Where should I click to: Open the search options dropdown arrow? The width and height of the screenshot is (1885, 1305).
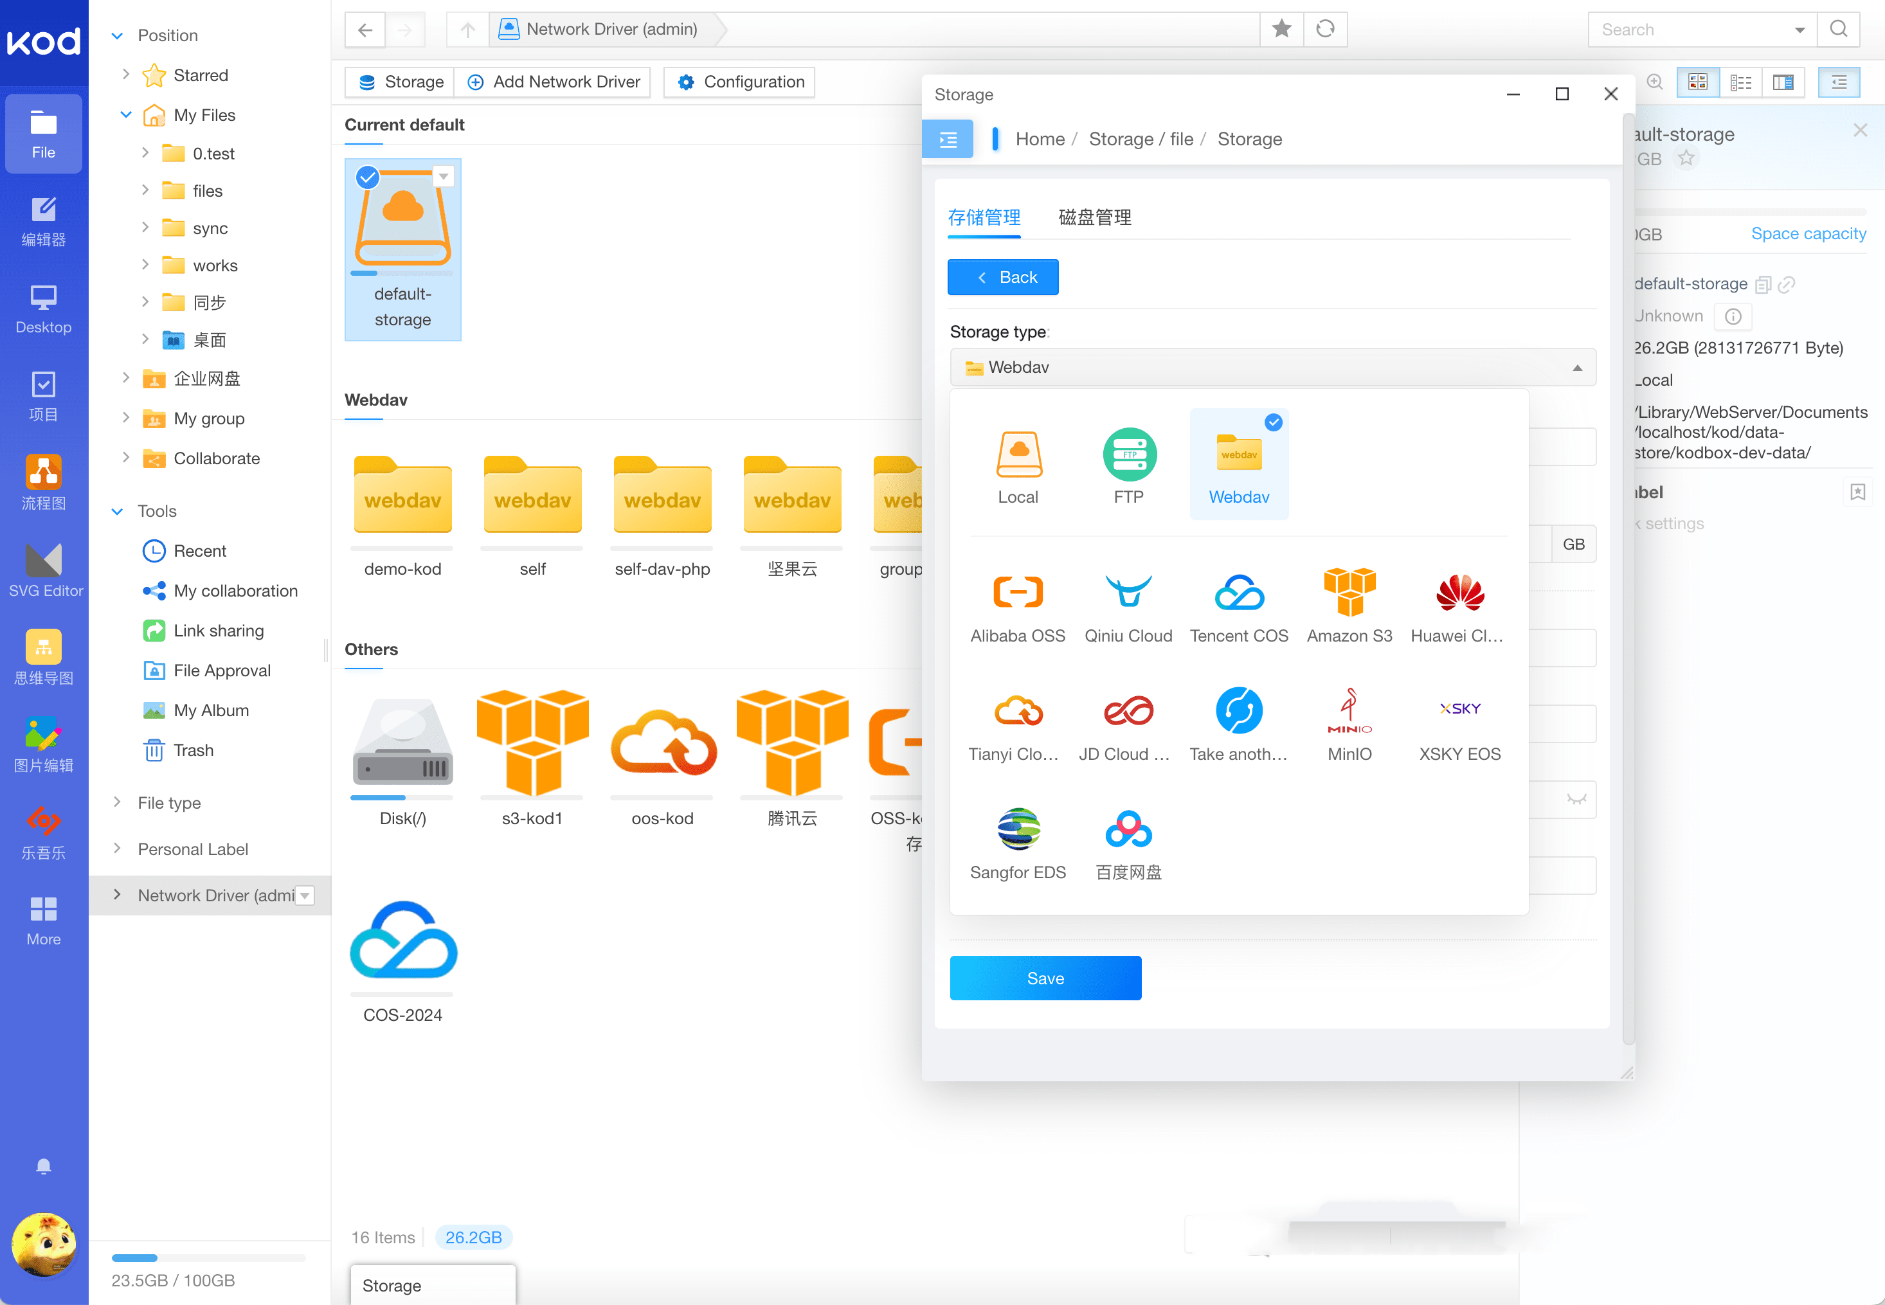[x=1799, y=30]
